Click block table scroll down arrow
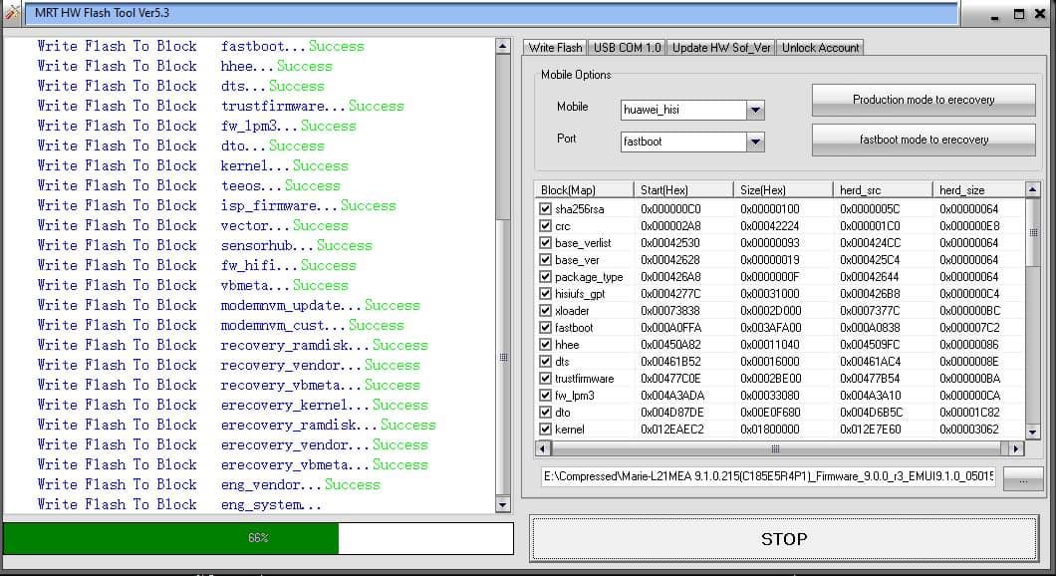1056x576 pixels. (1032, 432)
